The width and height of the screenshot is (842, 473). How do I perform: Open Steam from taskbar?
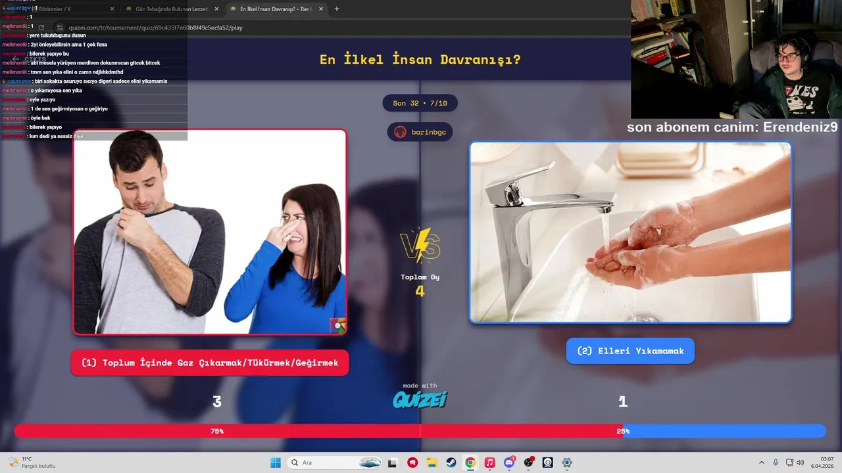pos(451,462)
